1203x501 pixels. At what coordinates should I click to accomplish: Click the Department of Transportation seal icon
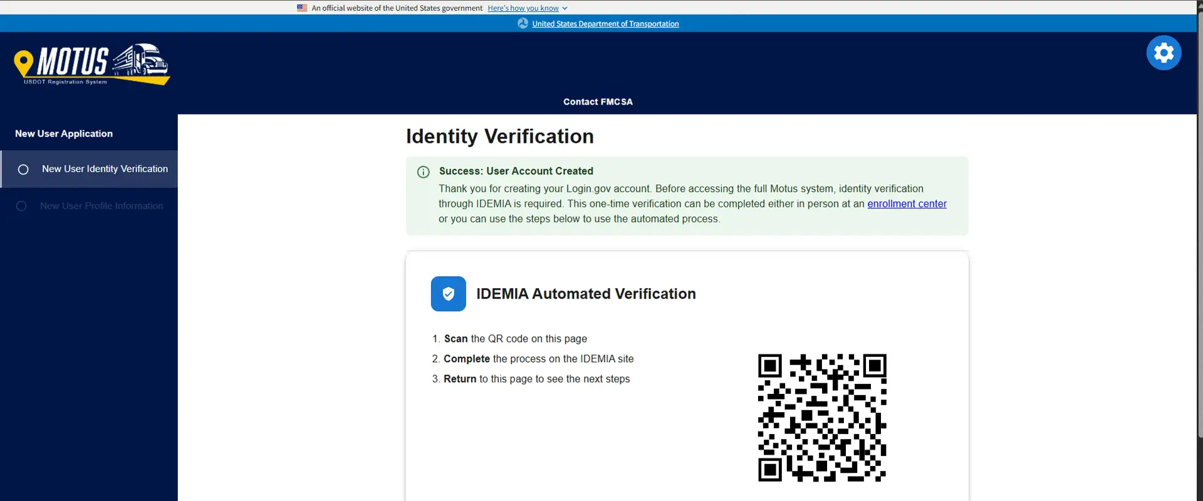[523, 23]
